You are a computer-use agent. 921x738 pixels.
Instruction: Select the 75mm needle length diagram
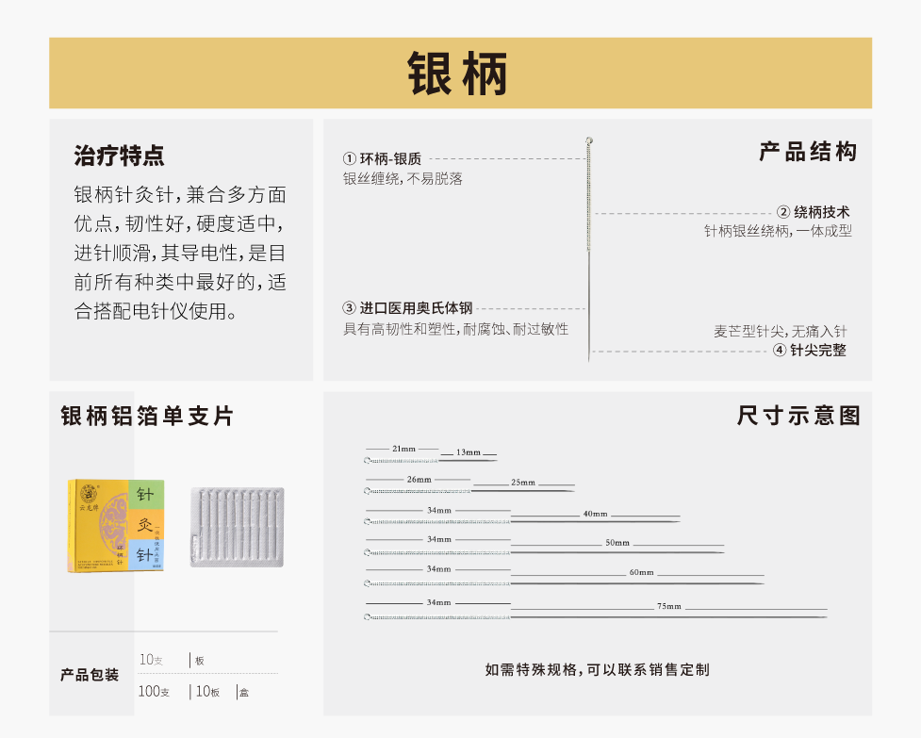pyautogui.click(x=596, y=610)
